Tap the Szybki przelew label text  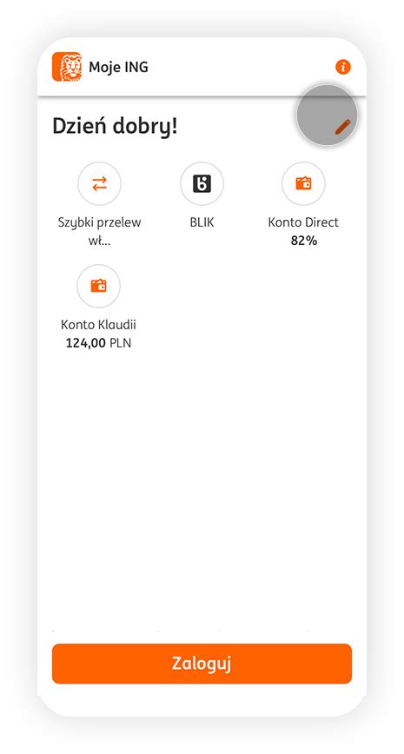click(100, 222)
